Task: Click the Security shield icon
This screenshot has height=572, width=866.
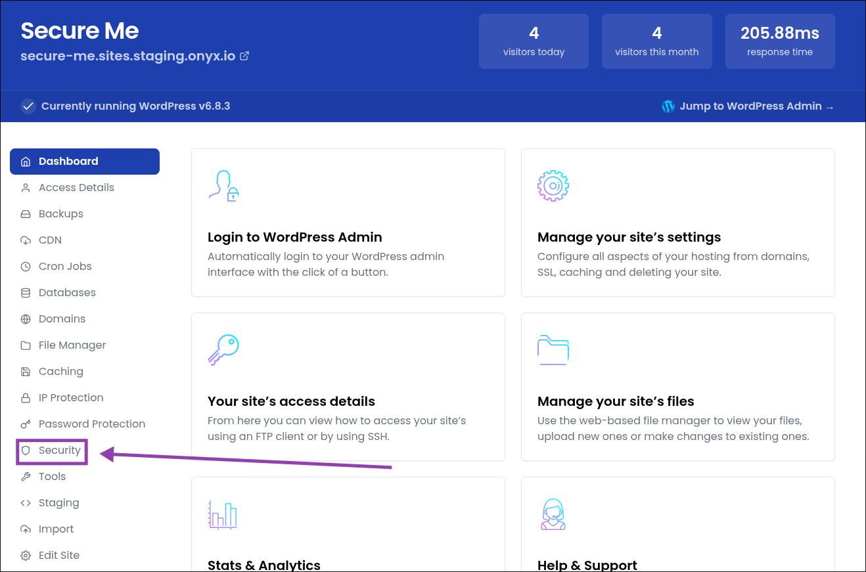Action: (x=26, y=451)
